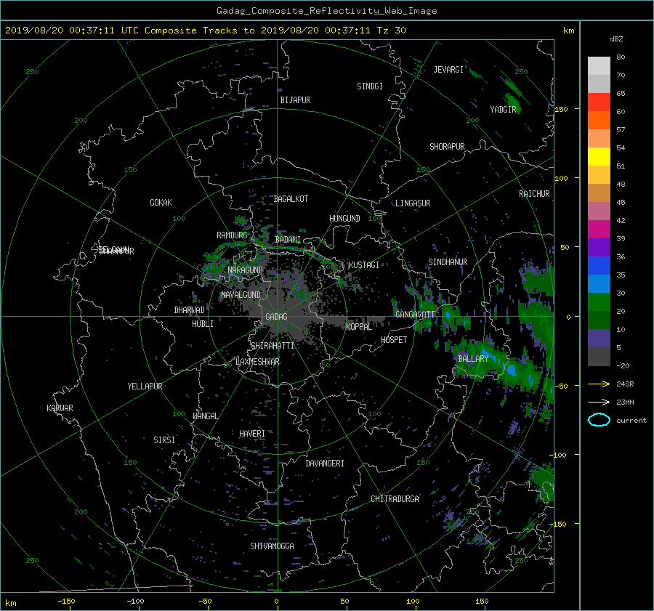This screenshot has height=611, width=654.
Task: Click the bright blue echo core near BALLARY
Action: coord(511,370)
